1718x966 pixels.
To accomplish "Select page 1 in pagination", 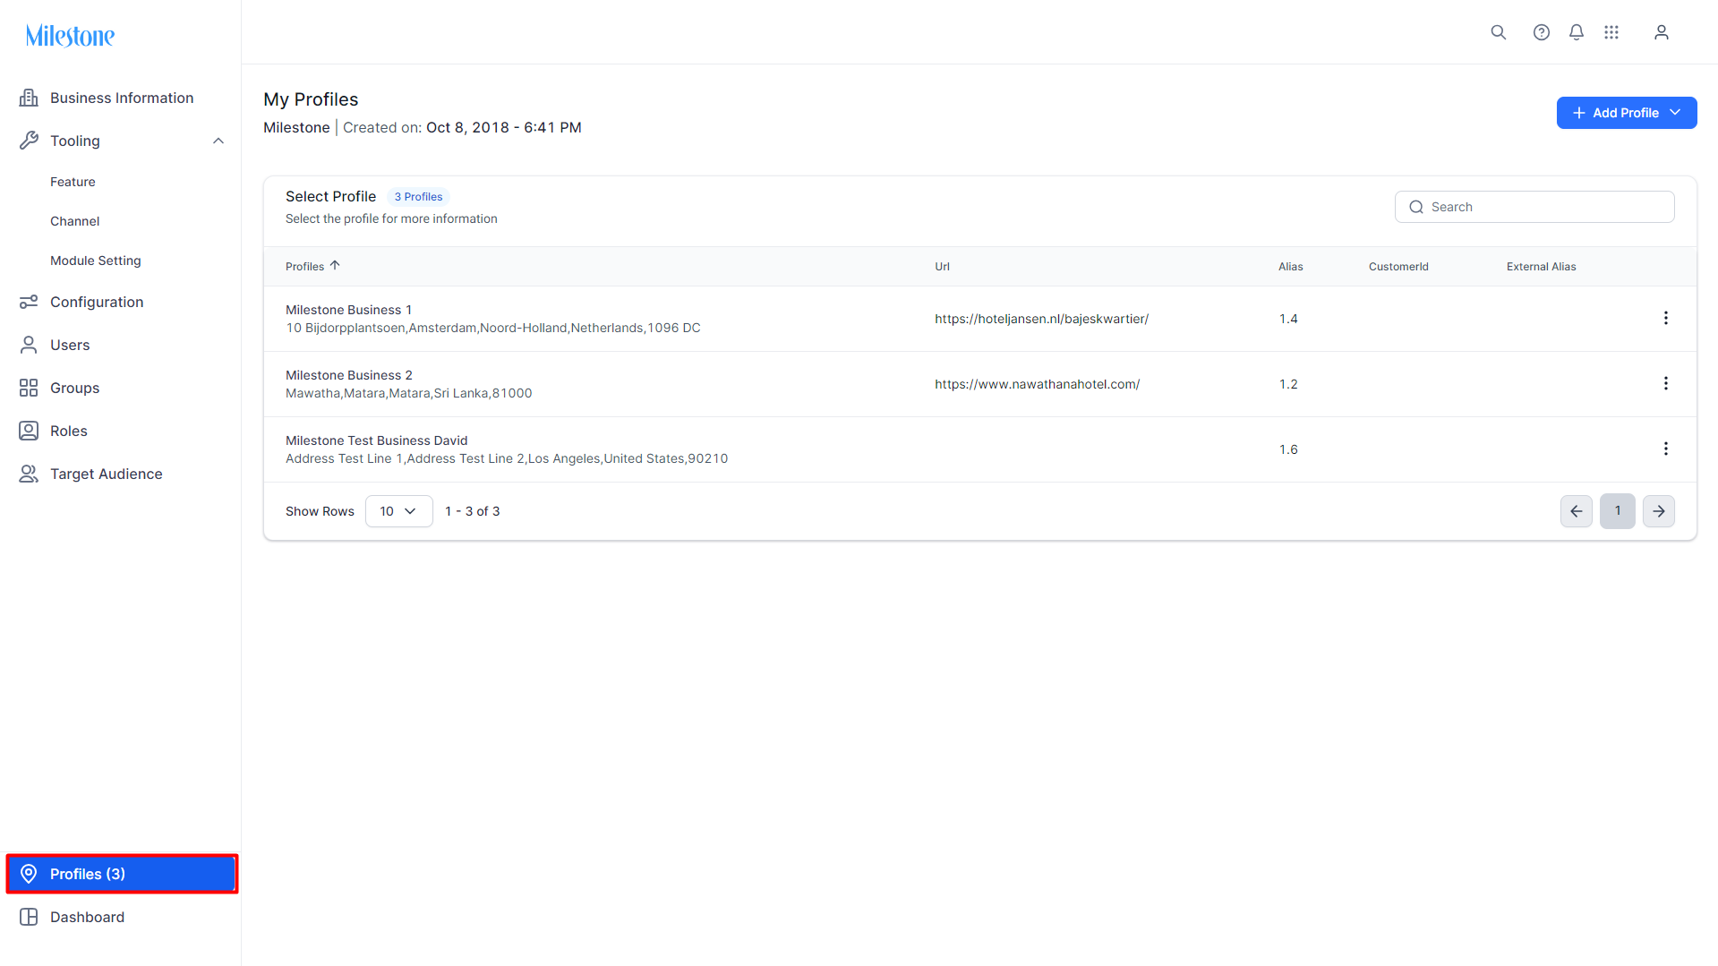I will pos(1617,511).
